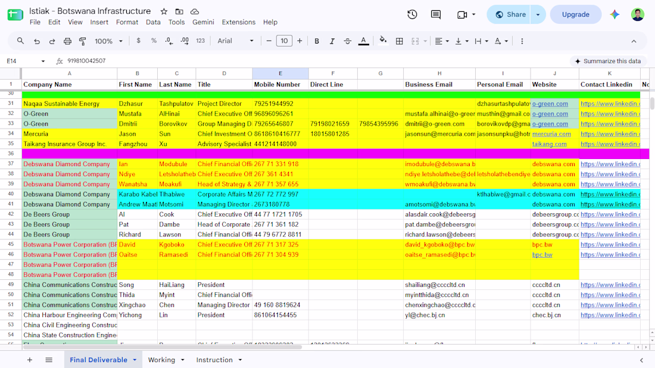655x368 pixels.
Task: Select column E header
Action: pyautogui.click(x=280, y=73)
